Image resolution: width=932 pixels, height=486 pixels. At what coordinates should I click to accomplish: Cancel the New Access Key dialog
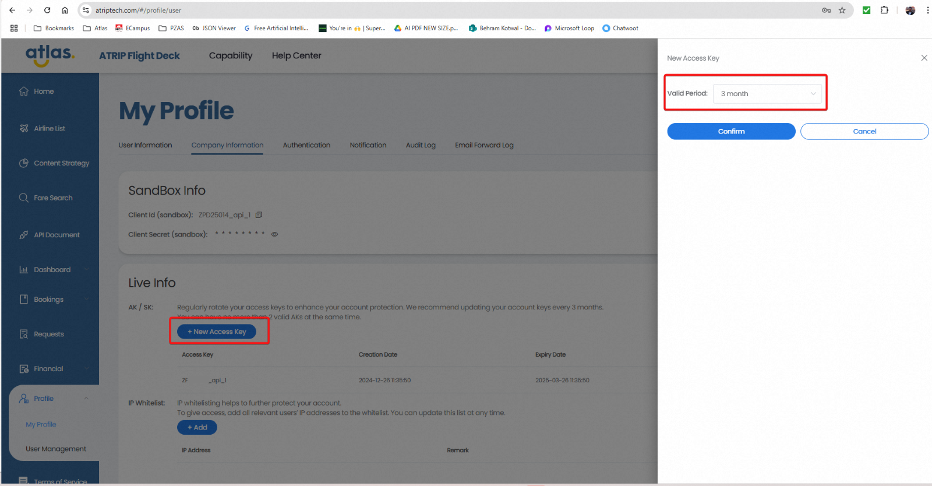click(864, 132)
